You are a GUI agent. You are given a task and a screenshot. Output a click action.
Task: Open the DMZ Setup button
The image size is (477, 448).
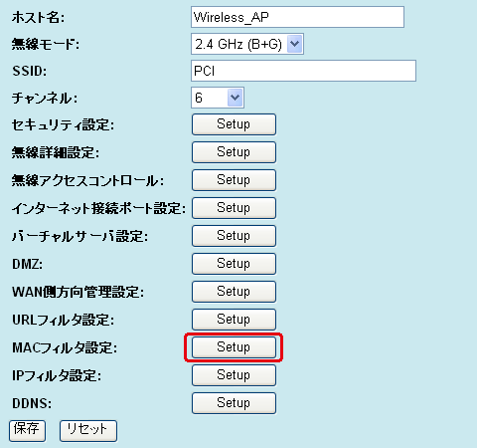click(234, 264)
